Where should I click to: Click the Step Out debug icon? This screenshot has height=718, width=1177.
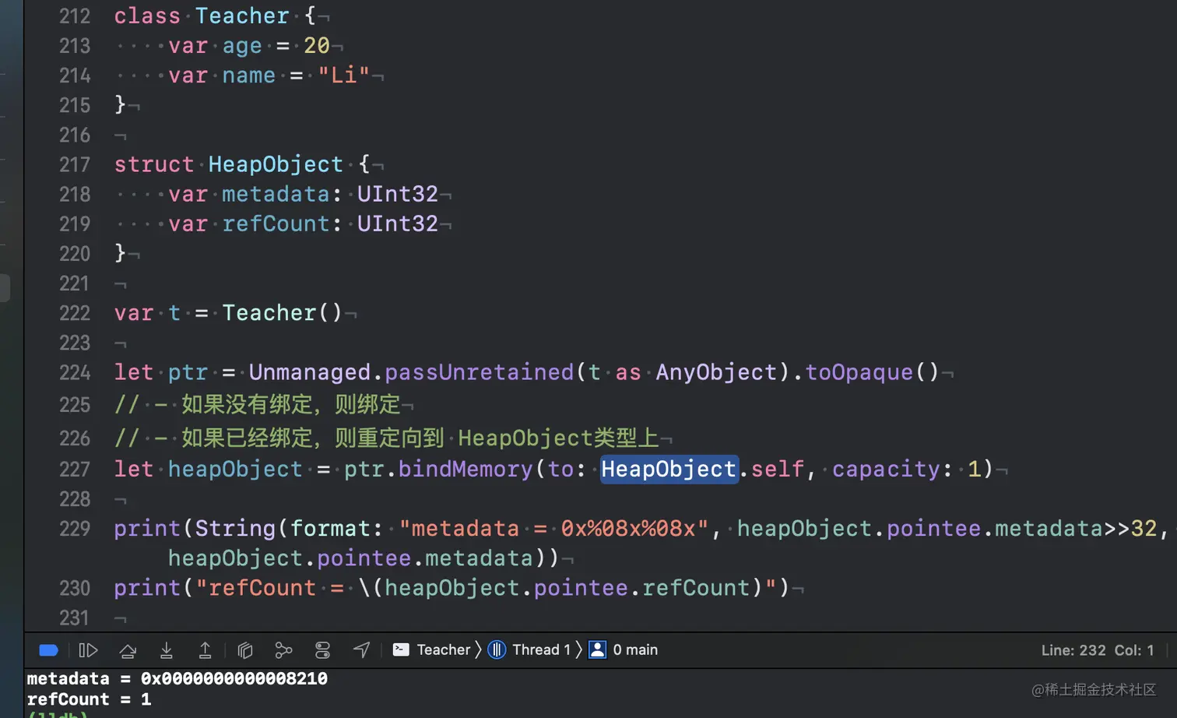click(205, 650)
